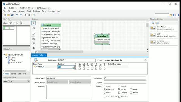181x102 pixels.
Task: Click the Comments text area
Action: coord(69,92)
